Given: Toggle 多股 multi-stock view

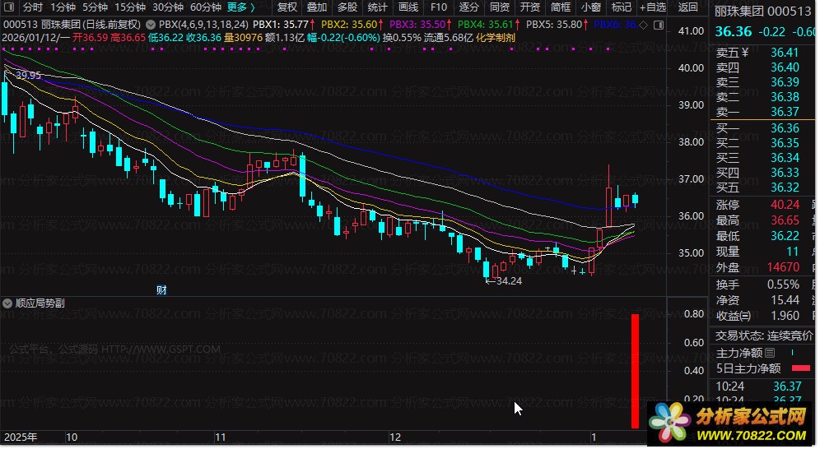Looking at the screenshot, I should (347, 7).
